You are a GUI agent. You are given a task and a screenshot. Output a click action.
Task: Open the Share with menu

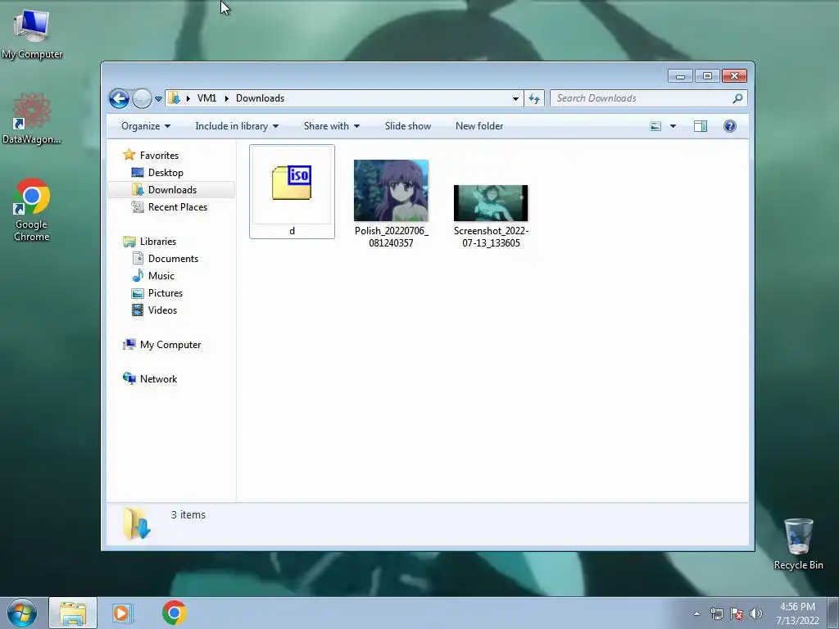point(331,126)
